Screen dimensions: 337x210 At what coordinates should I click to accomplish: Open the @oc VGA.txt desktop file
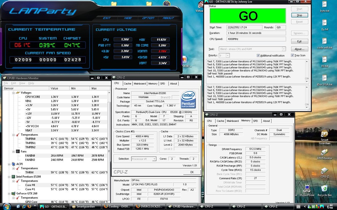coord(324,80)
